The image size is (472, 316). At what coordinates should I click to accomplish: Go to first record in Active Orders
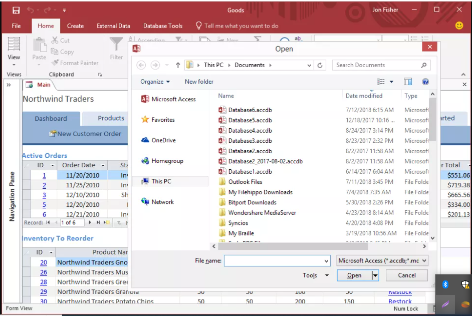pyautogui.click(x=48, y=222)
